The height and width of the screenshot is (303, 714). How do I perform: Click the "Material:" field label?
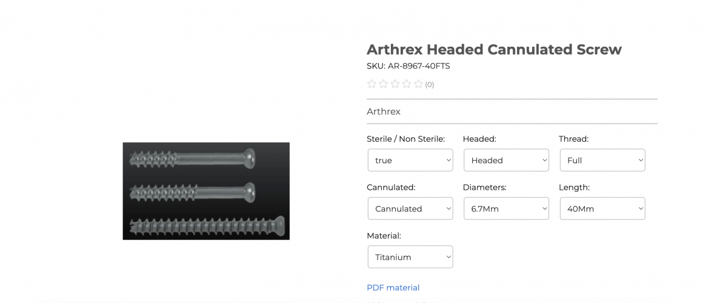pyautogui.click(x=384, y=236)
